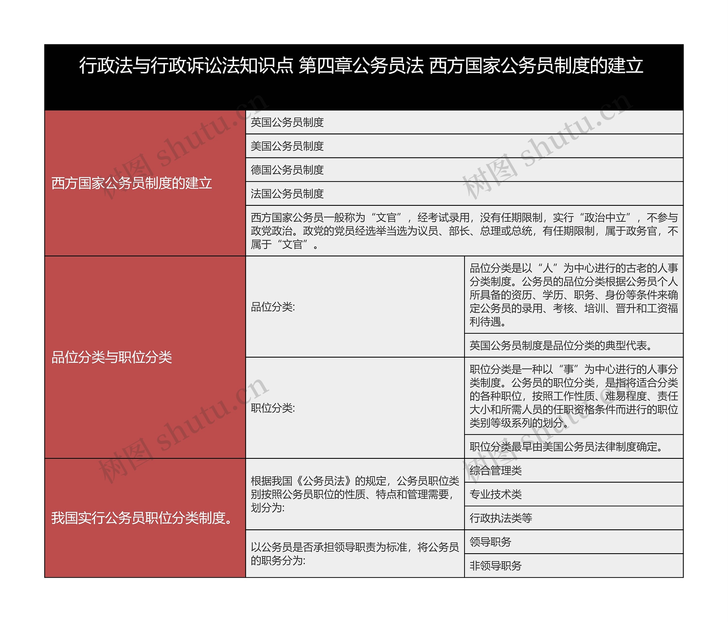
Task: Click the cell labeled '品位分类:'
Action: (355, 307)
